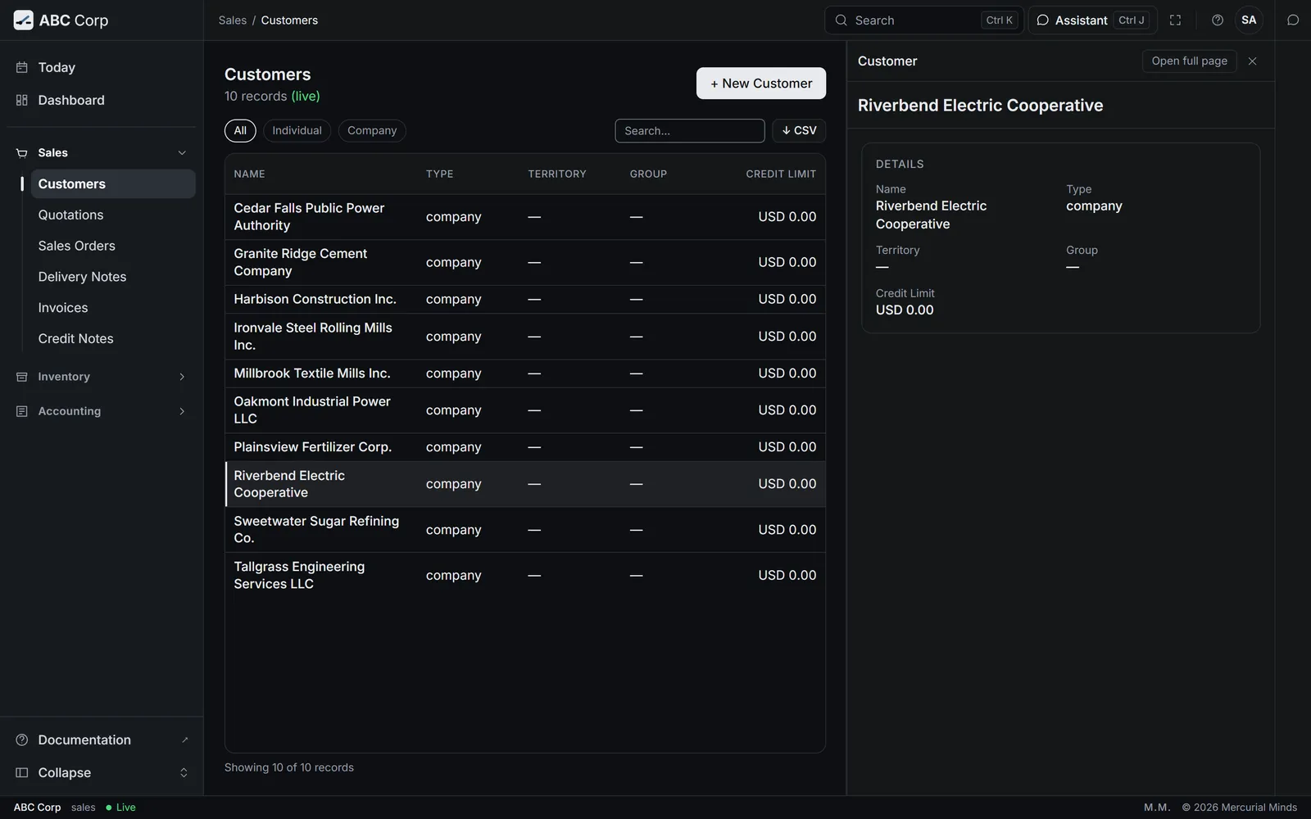Open Credit Notes in the sidebar
This screenshot has height=819, width=1311.
(113, 339)
